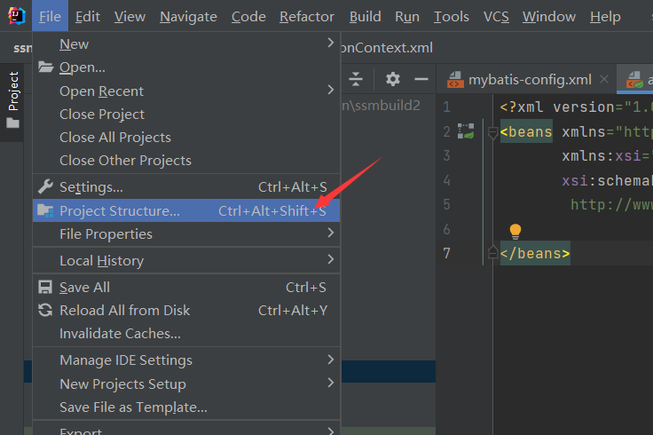Open Project panel gear options

tap(393, 79)
